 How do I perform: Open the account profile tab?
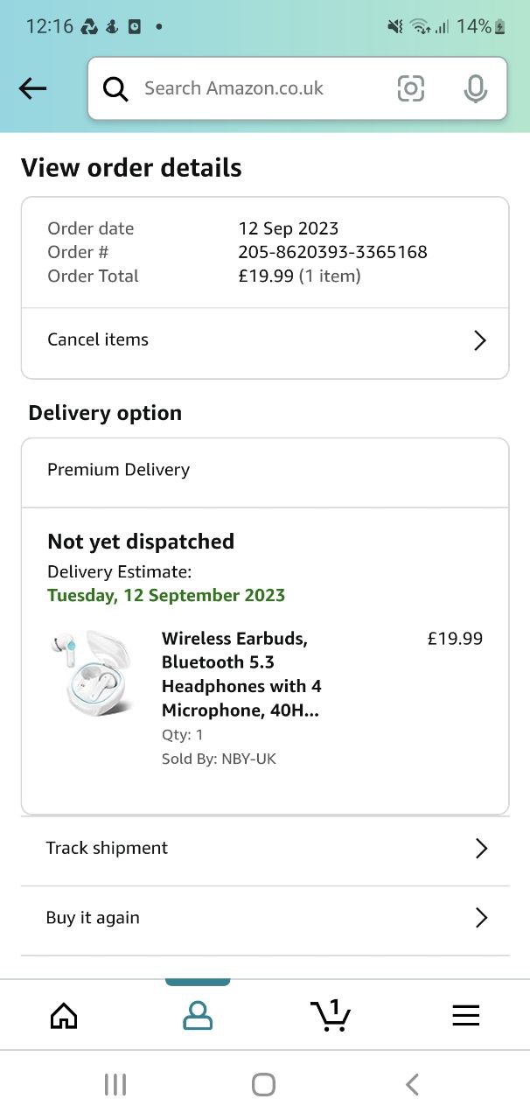click(x=198, y=1015)
